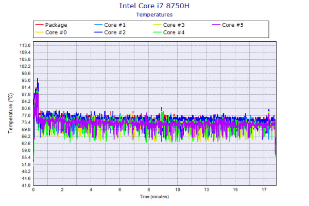Screen dimensions: 309x206
Task: Click the Core #0 legend entry
Action: coord(51,32)
